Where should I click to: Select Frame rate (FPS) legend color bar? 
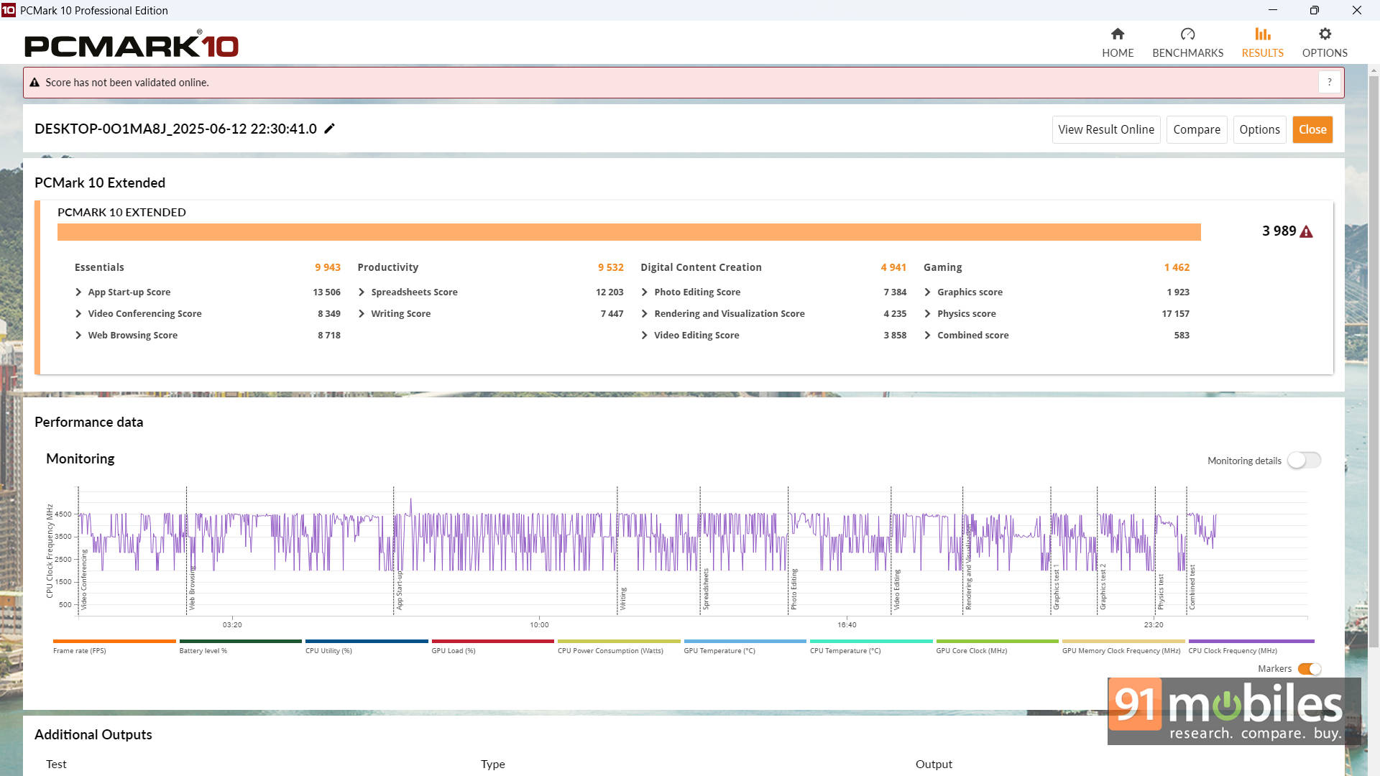(x=114, y=641)
